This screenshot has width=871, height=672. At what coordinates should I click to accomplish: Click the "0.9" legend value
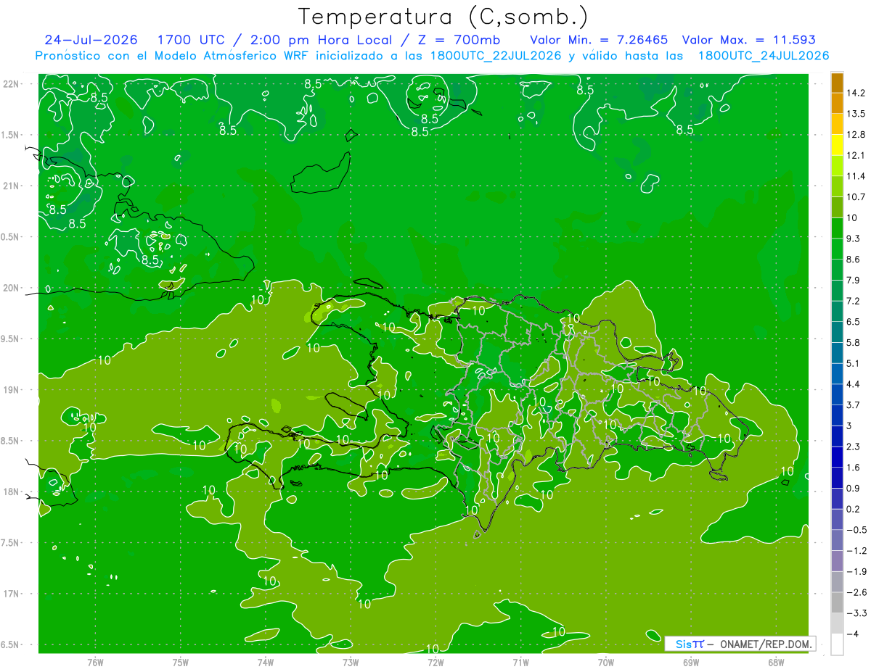point(854,488)
